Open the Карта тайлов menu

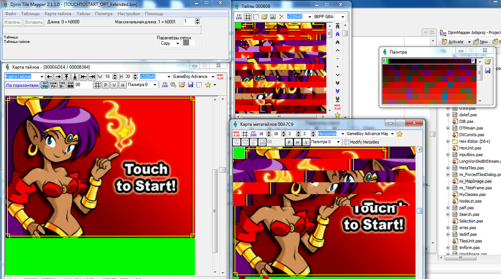pos(58,14)
